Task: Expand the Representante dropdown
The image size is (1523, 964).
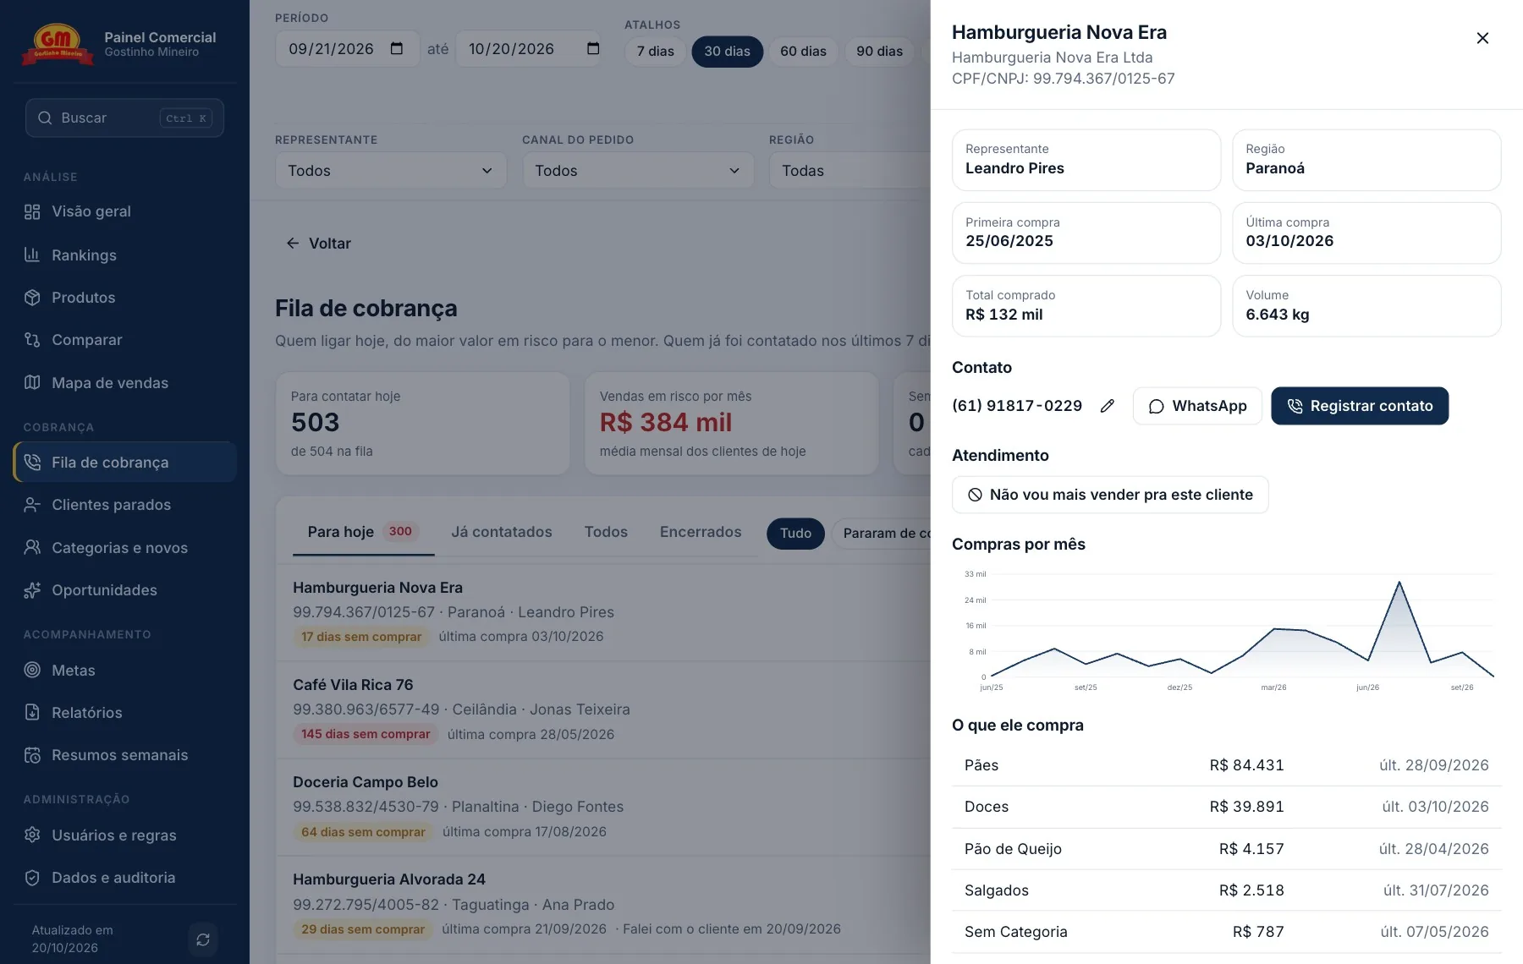Action: click(x=391, y=171)
